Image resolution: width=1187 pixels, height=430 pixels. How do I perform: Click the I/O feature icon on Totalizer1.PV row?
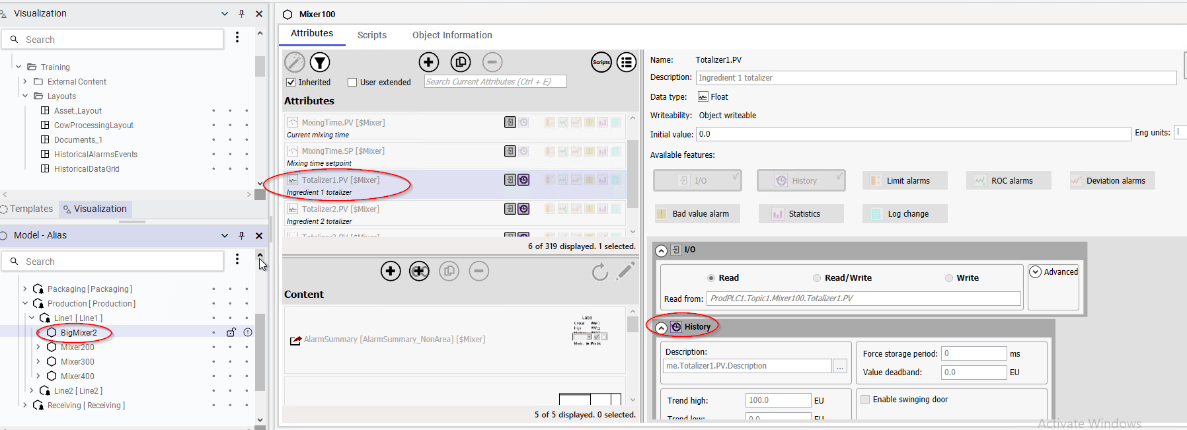point(510,180)
